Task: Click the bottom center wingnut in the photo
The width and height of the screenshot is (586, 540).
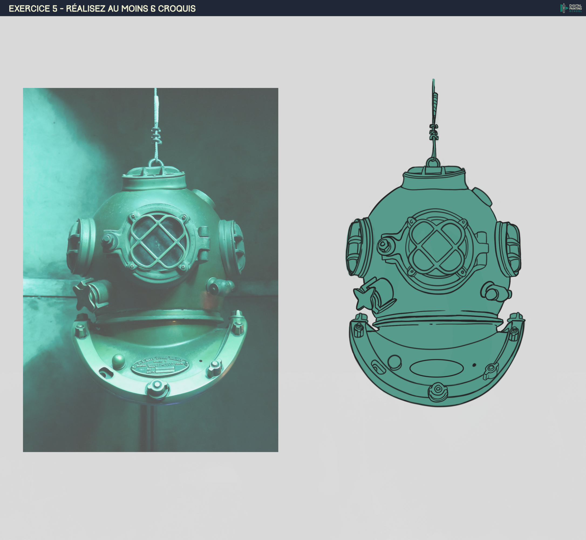Action: 157,387
